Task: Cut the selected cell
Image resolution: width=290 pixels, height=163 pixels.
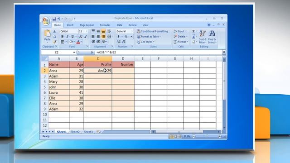Action: (54, 31)
